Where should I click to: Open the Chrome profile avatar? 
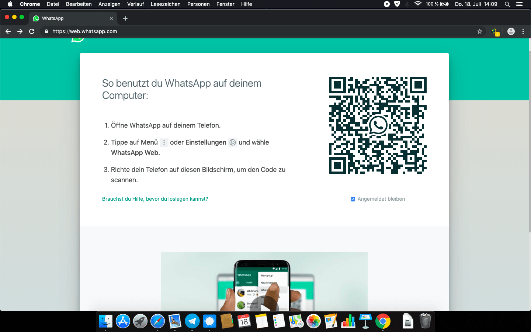511,31
